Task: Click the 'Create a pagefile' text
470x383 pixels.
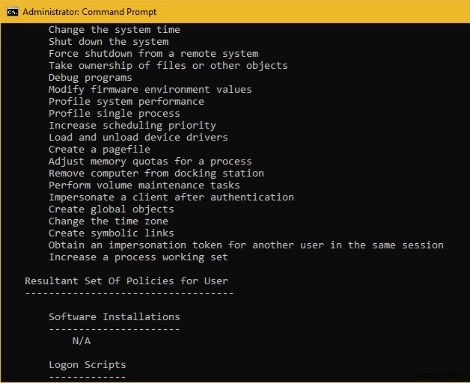Action: click(99, 150)
